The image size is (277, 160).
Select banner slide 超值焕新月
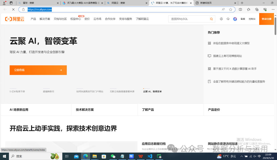[x=48, y=91]
